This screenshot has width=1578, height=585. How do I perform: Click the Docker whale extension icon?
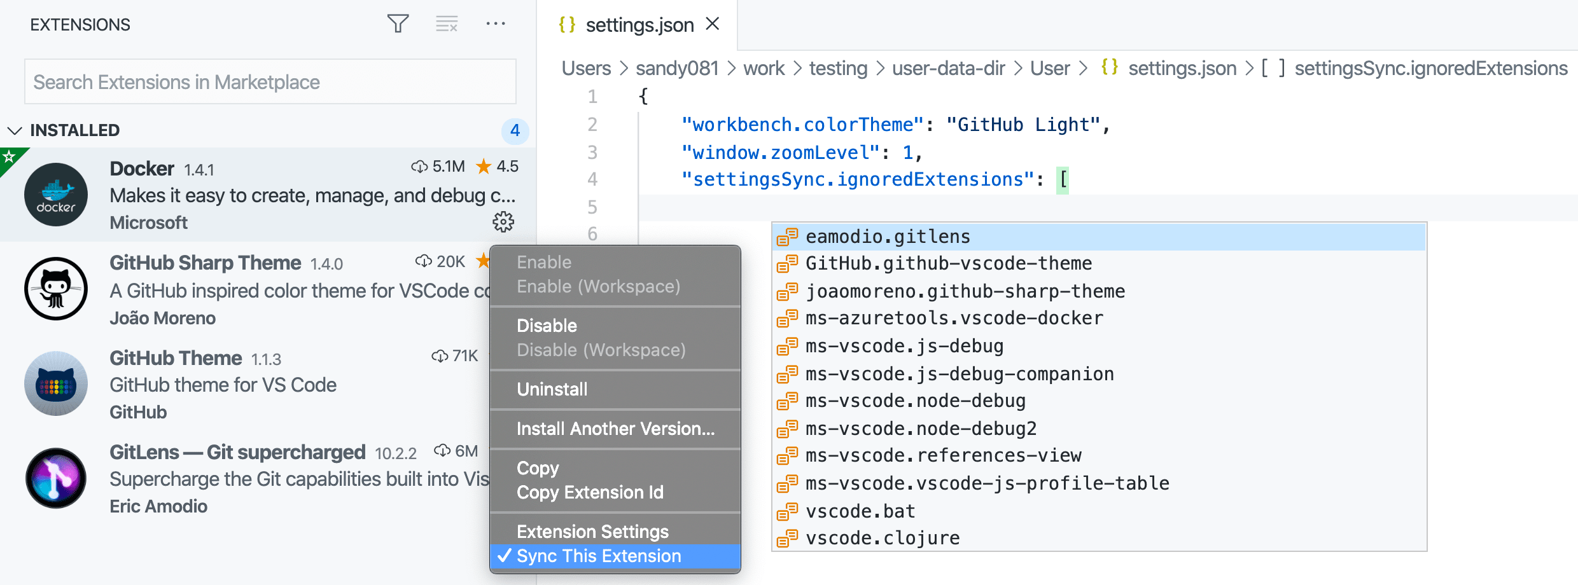(56, 195)
